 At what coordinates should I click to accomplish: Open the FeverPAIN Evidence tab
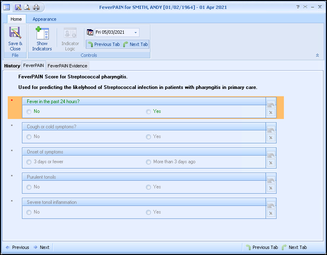pos(68,66)
